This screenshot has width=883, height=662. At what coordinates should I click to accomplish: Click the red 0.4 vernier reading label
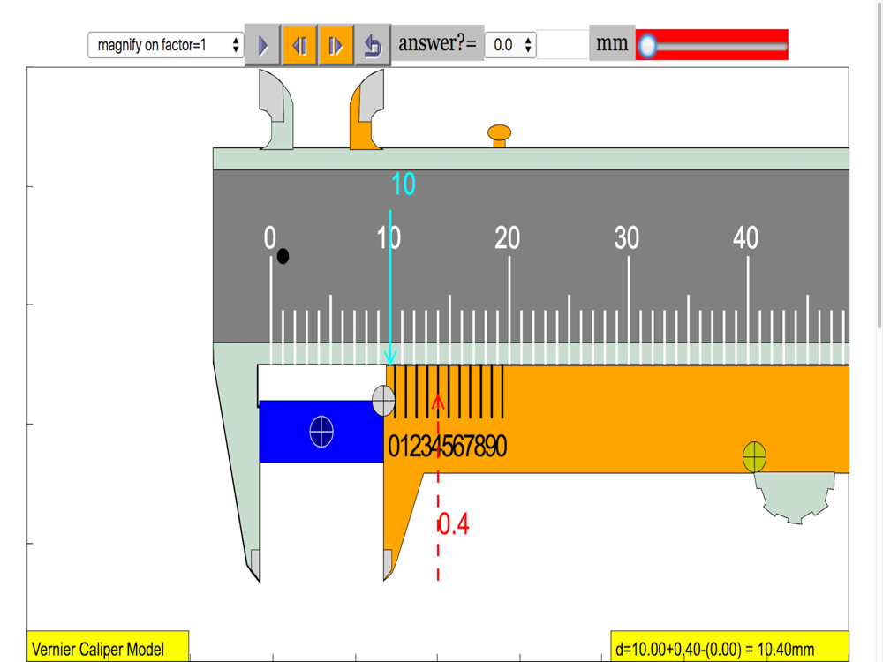pyautogui.click(x=454, y=524)
